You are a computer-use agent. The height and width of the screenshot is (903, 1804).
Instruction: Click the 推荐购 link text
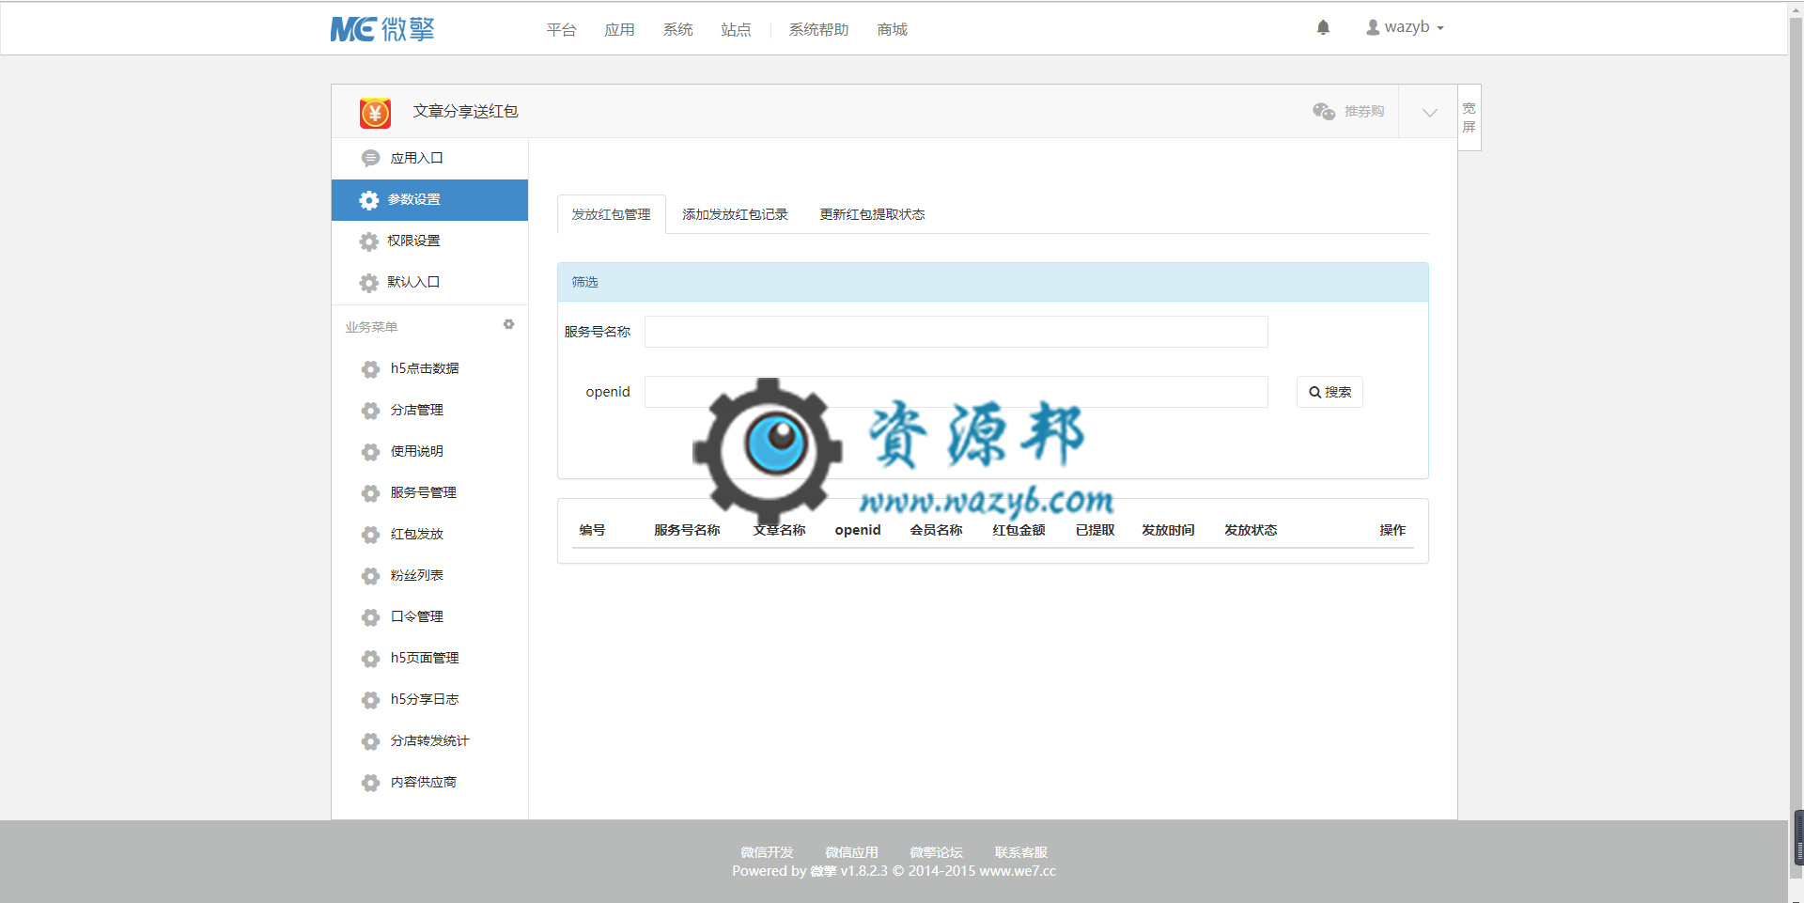1364,111
